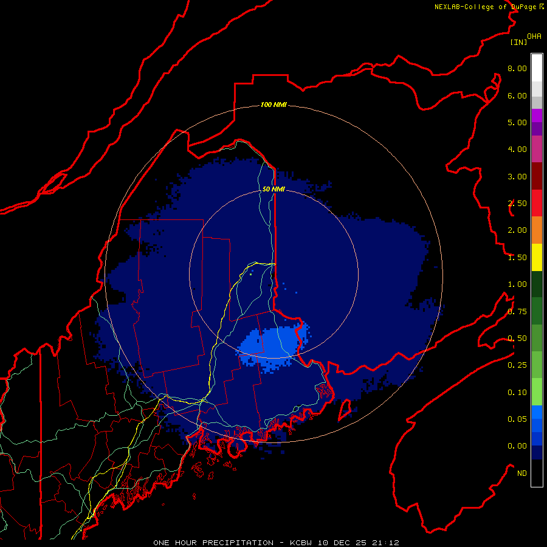The image size is (547, 547).
Task: Click the ND legend label
Action: coord(522,473)
